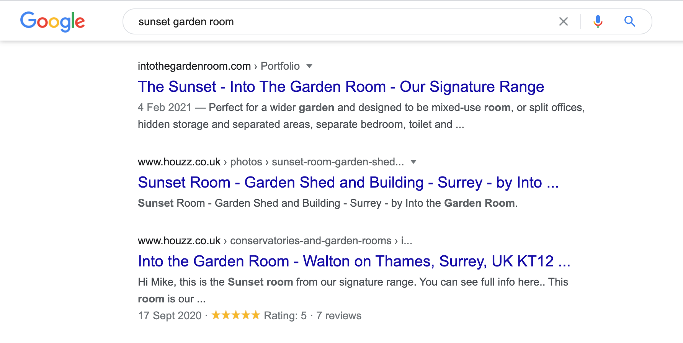The image size is (683, 343).
Task: Click the blue magnifying glass search icon
Action: click(x=630, y=21)
